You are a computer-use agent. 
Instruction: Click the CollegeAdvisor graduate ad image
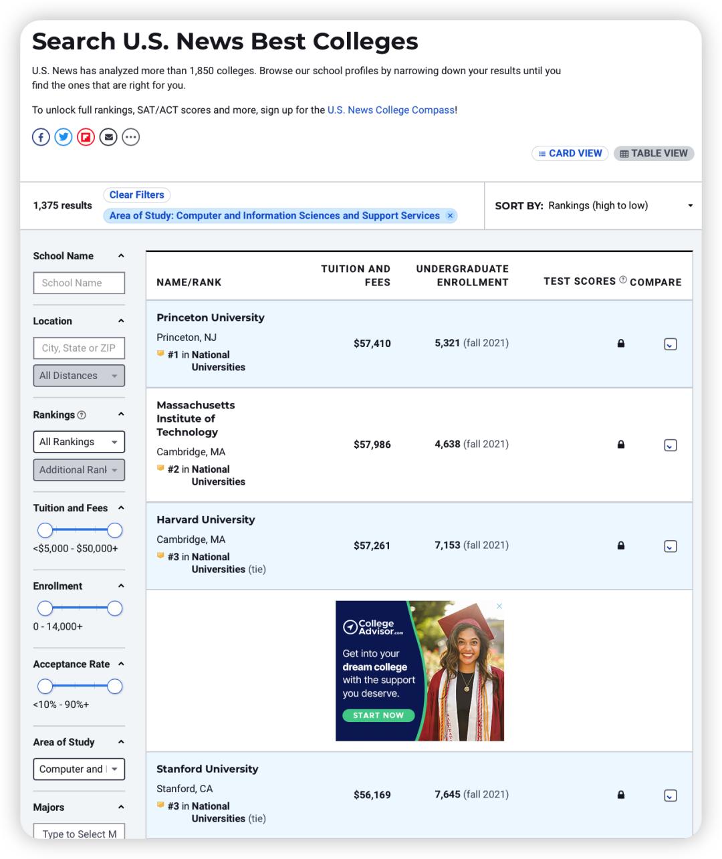[420, 670]
